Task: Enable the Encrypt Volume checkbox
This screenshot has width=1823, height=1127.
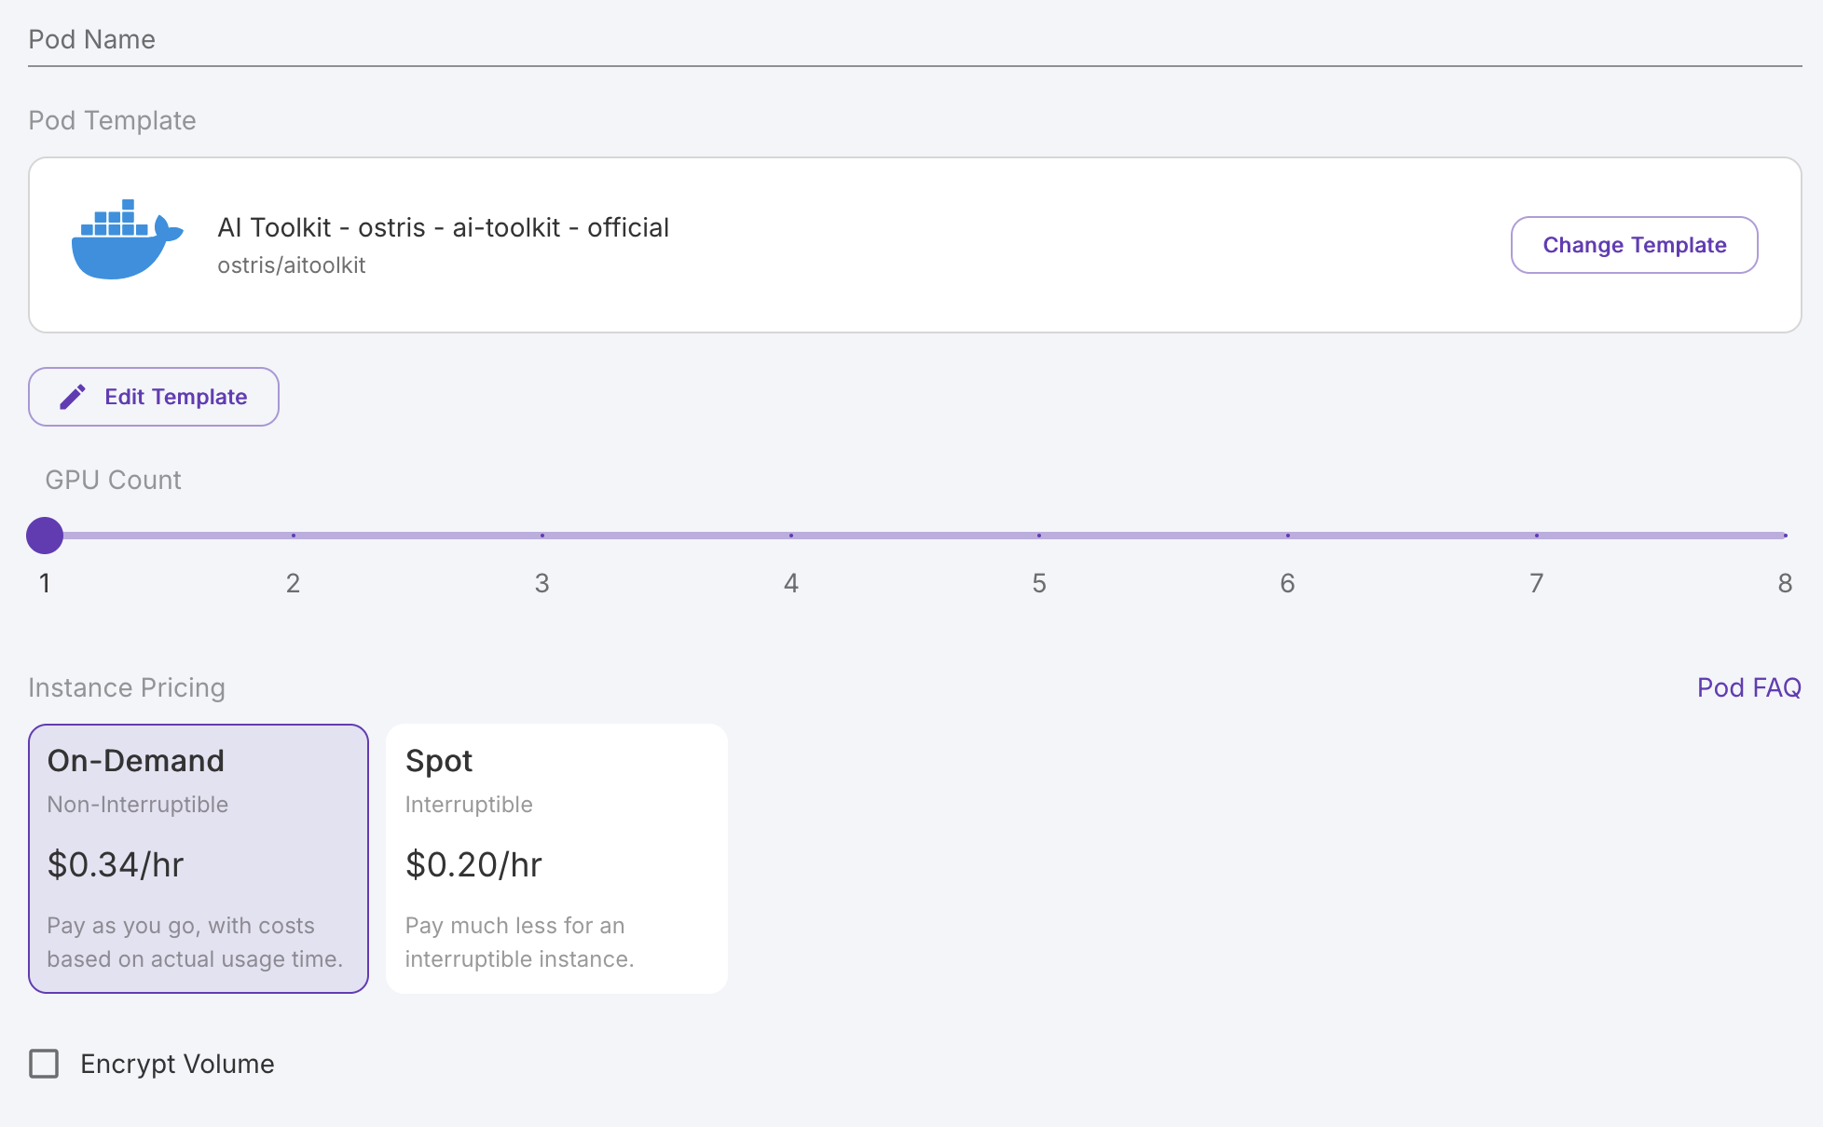Action: coord(44,1064)
